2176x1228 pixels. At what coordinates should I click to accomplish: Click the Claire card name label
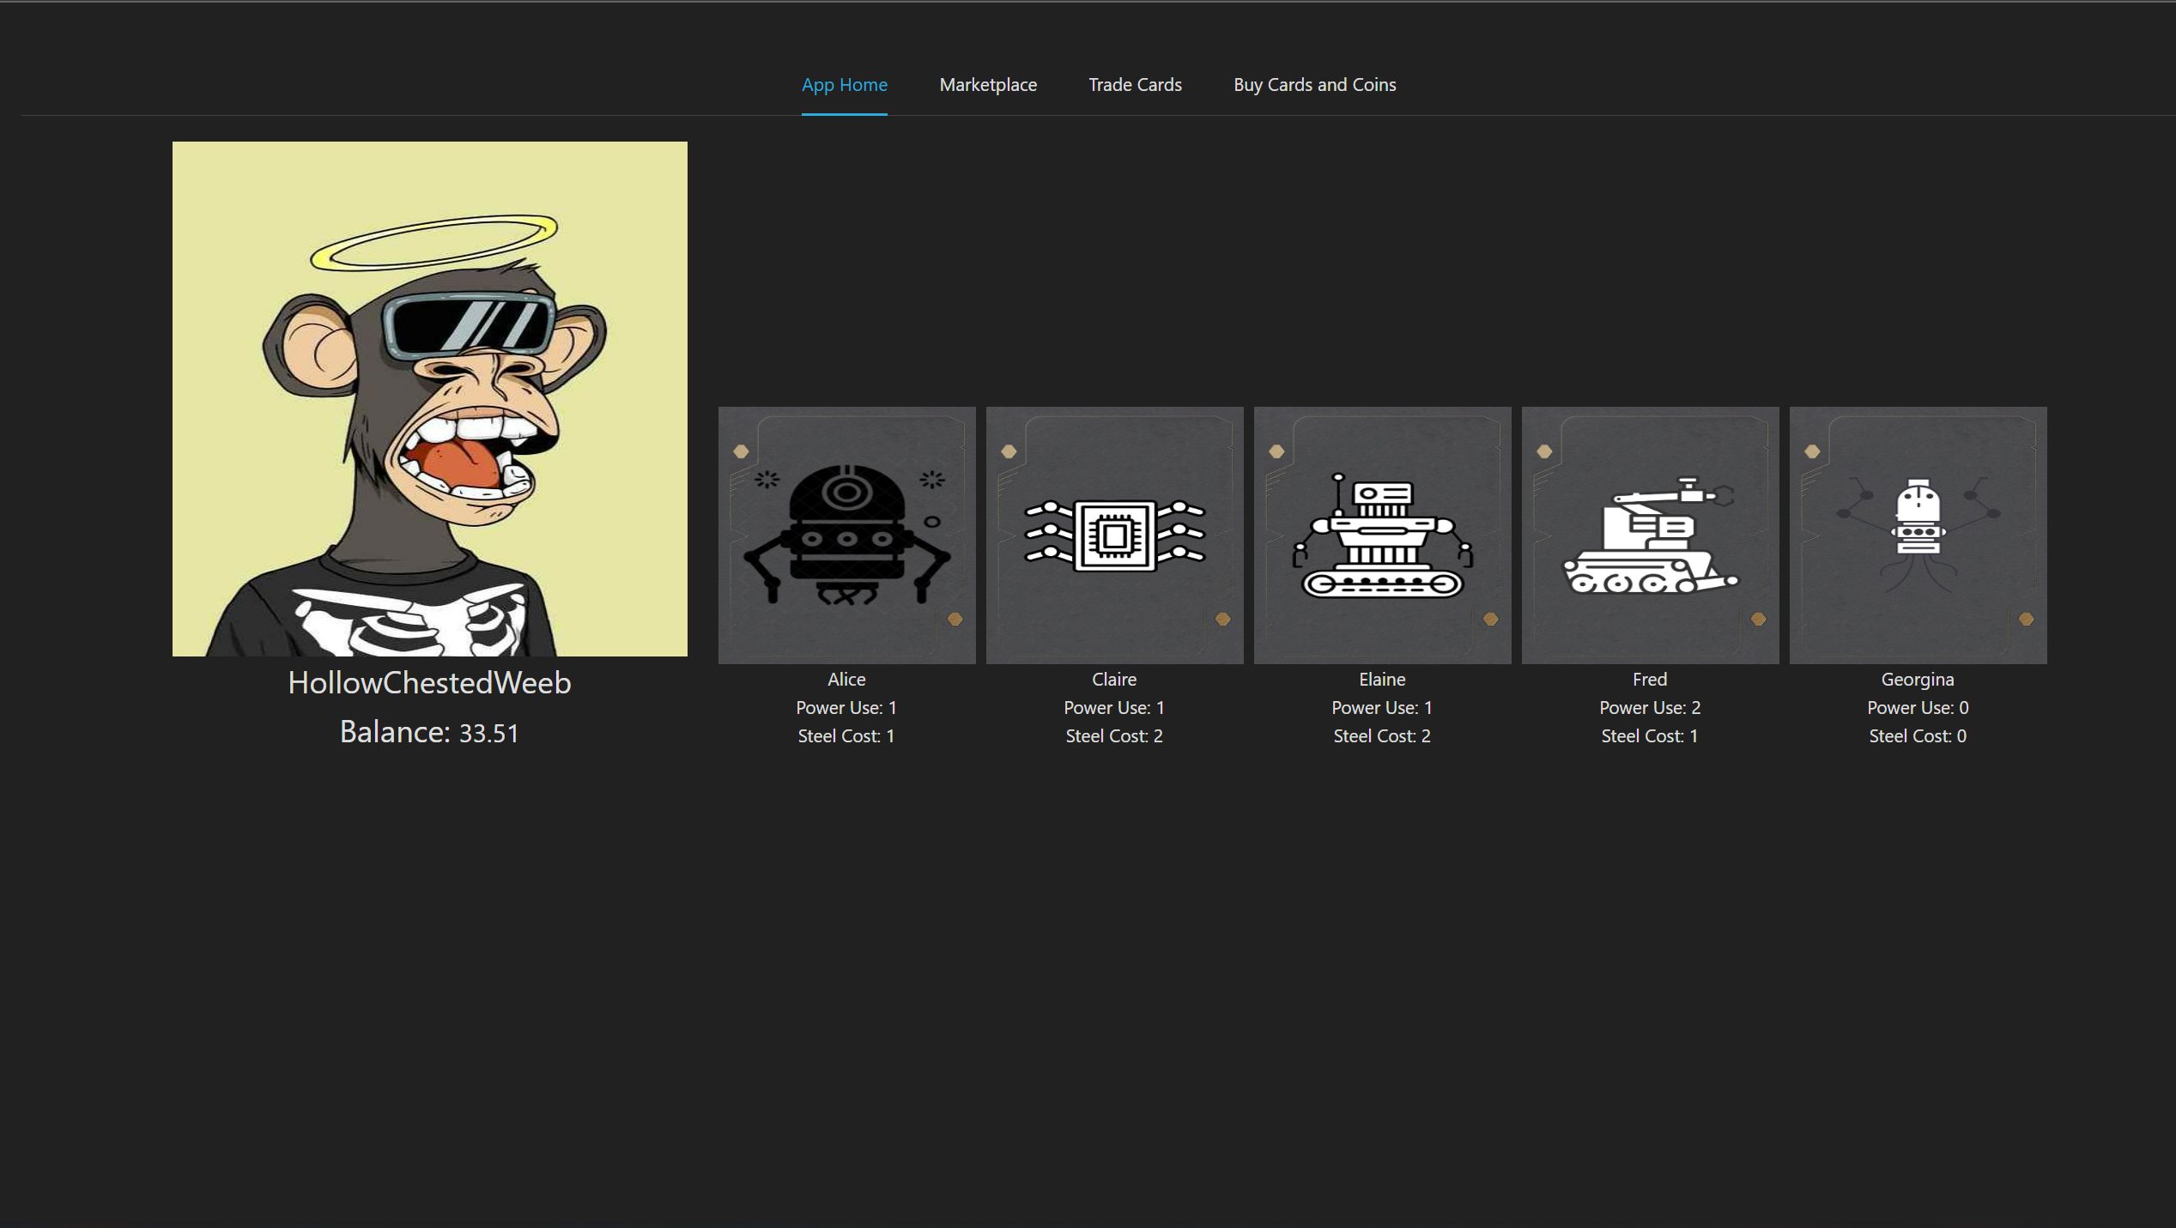[x=1114, y=680]
